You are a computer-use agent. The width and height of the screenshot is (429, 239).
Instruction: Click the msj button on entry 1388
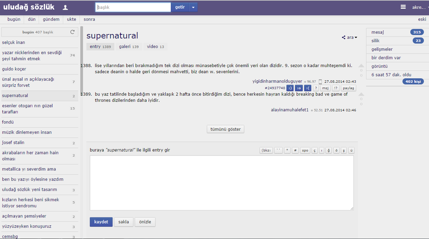coord(326,88)
